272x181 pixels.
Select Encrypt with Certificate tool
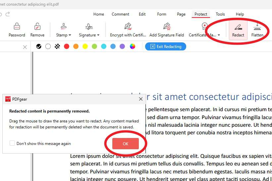tap(128, 30)
